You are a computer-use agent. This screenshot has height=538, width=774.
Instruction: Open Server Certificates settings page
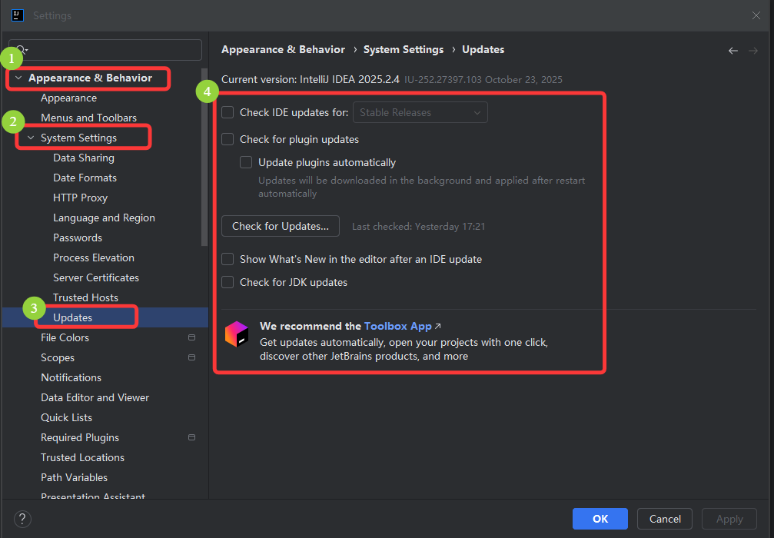click(96, 277)
